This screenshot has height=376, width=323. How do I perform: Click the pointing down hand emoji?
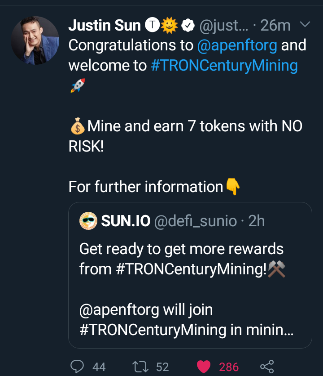click(x=232, y=187)
